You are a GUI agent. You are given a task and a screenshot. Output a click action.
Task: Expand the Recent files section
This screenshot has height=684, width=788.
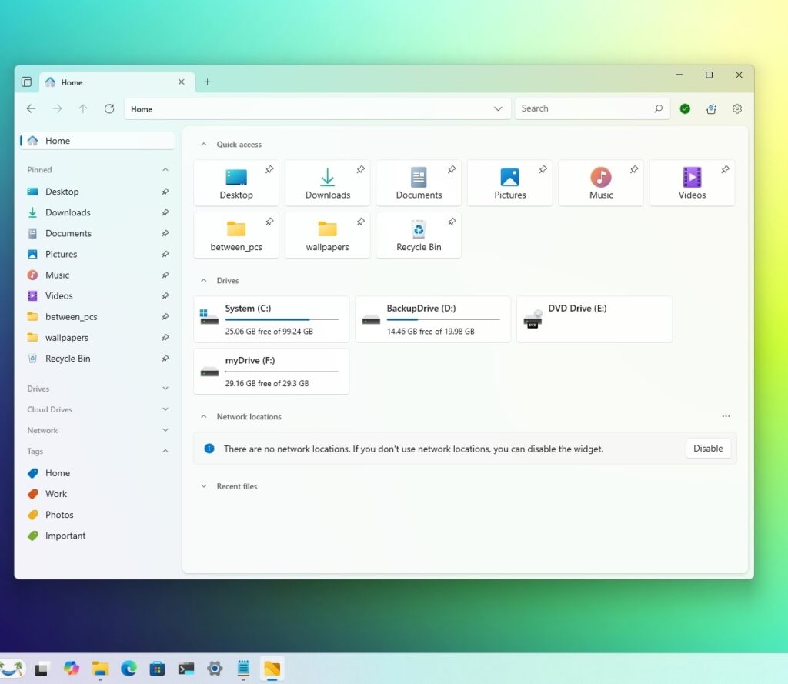click(204, 486)
